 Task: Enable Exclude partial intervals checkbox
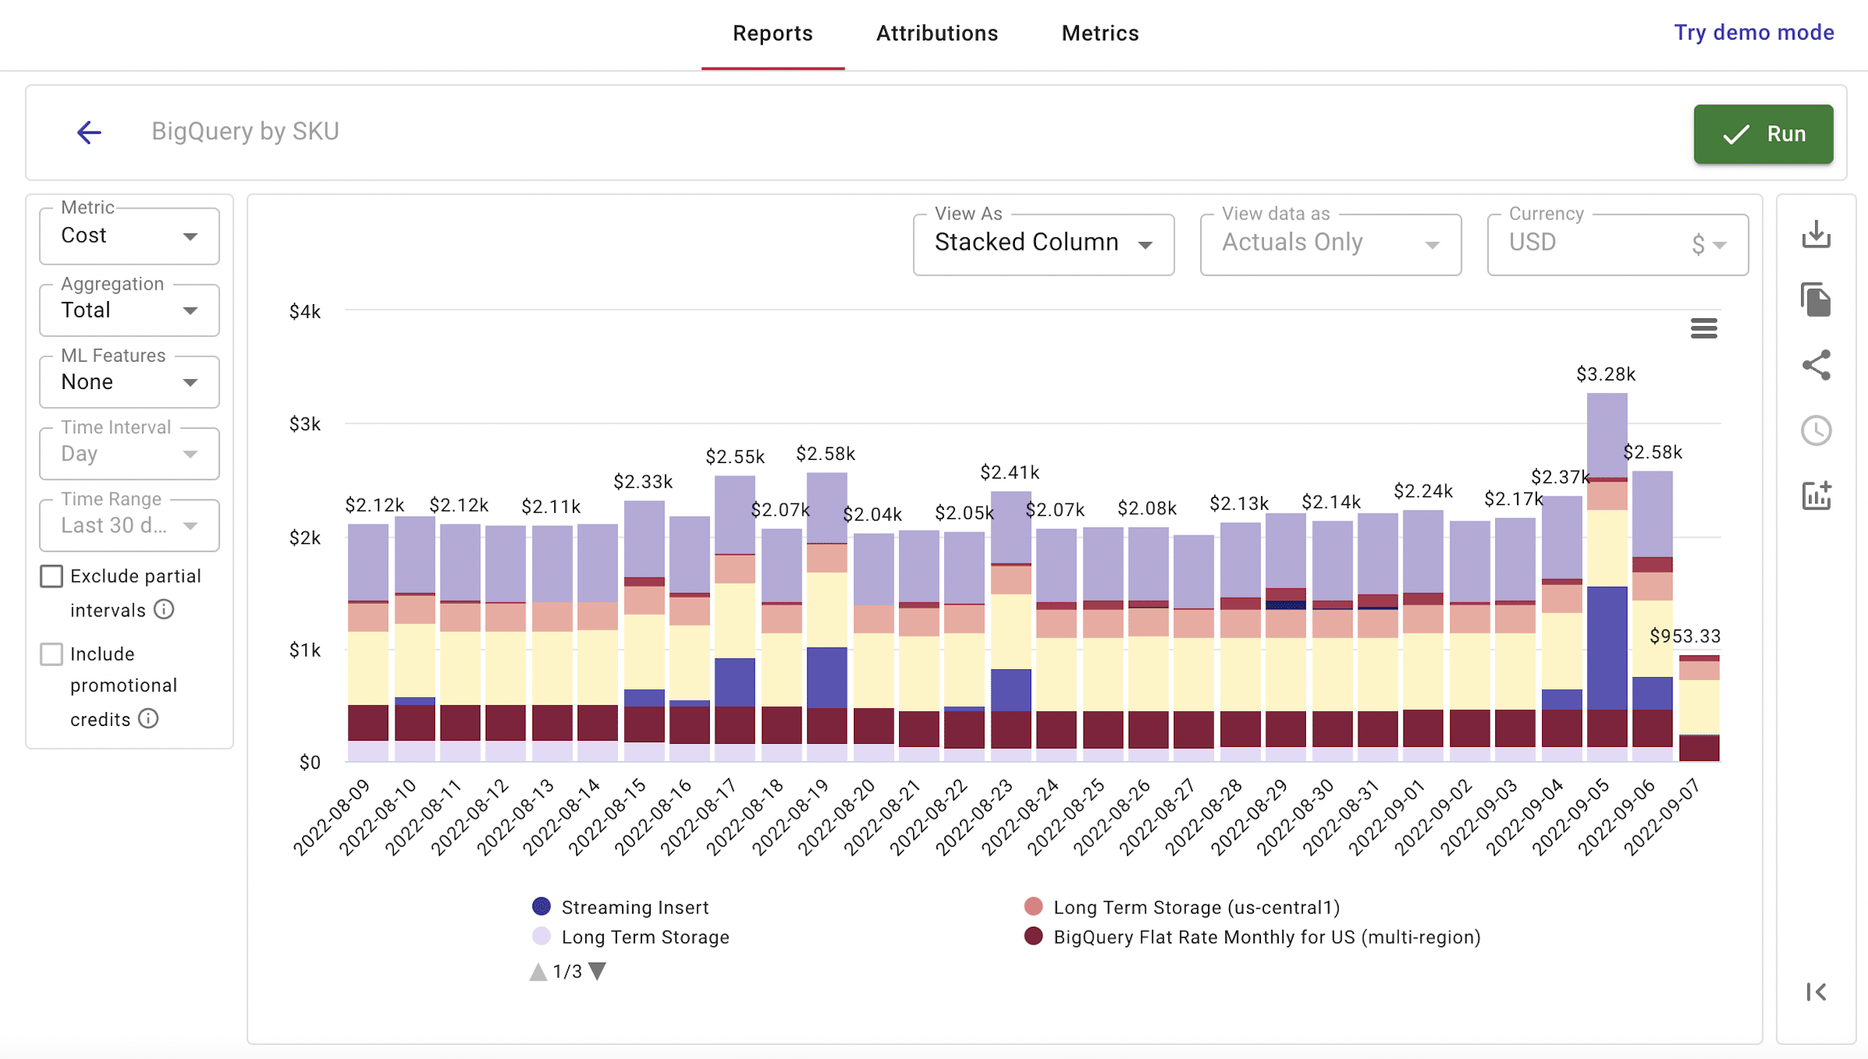[x=51, y=577]
